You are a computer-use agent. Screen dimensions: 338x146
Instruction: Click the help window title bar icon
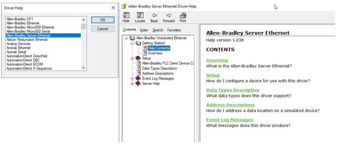pyautogui.click(x=124, y=6)
